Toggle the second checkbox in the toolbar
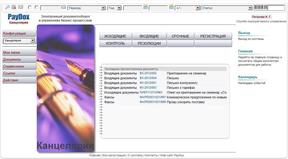 coord(36,7)
